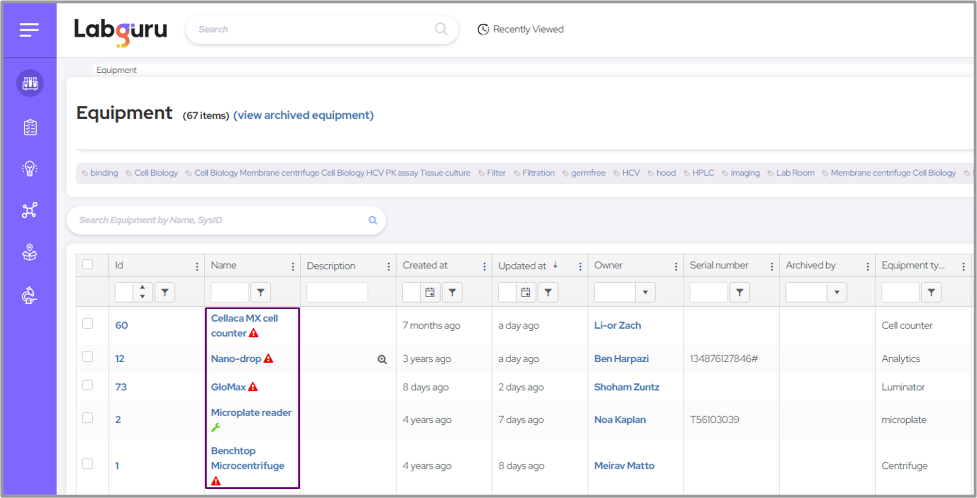Click the magnifier icon in equipment search

(x=373, y=220)
